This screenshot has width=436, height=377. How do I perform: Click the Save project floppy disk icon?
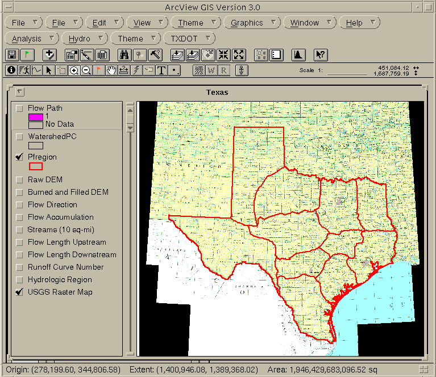[12, 55]
